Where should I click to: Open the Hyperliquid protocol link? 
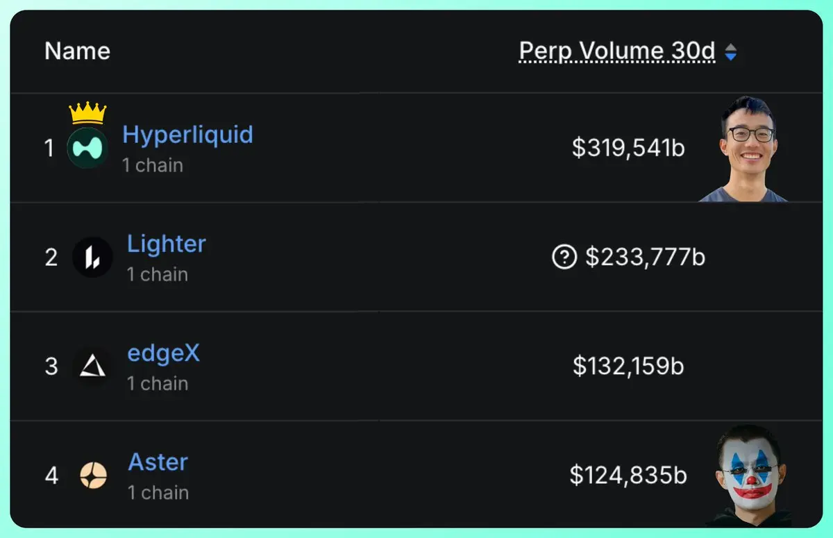coord(187,134)
